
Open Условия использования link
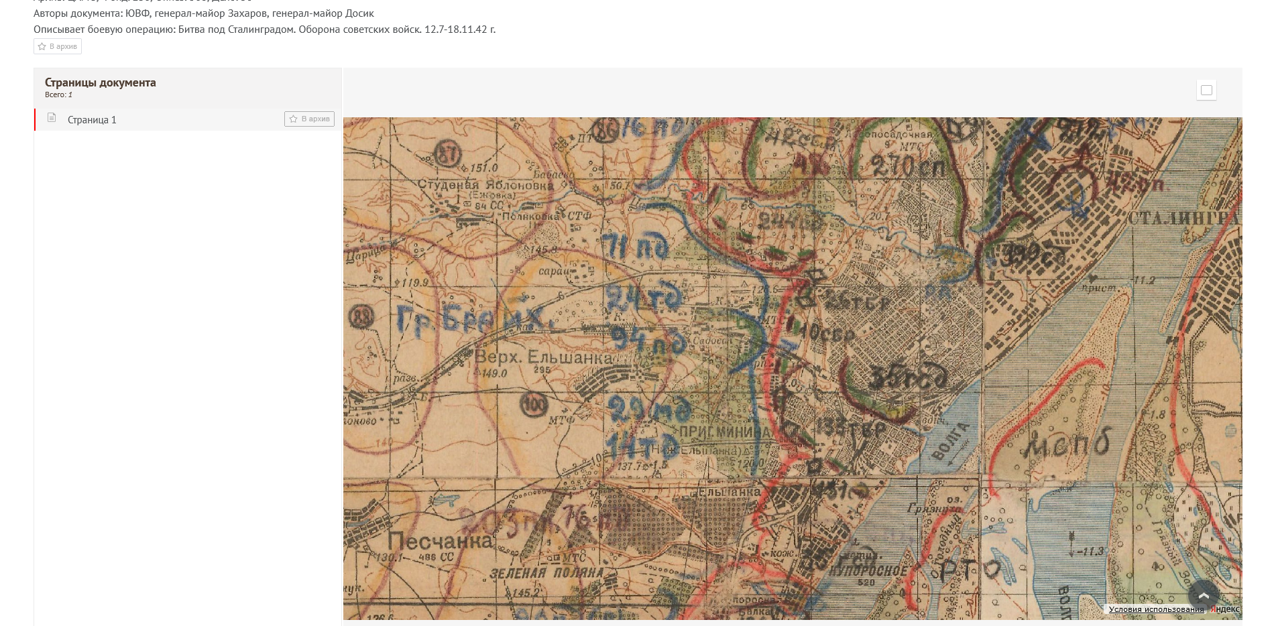1156,609
